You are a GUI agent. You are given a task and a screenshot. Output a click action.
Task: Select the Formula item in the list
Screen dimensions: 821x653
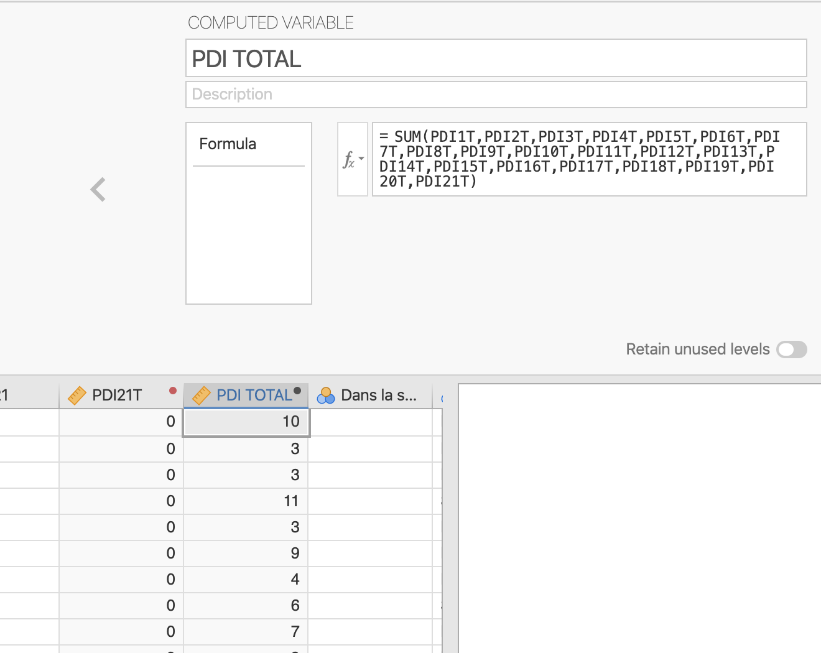(x=228, y=144)
